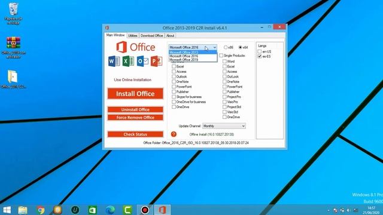Click the installer window title bar icon
Screen dimensions: 383x215
coord(107,28)
